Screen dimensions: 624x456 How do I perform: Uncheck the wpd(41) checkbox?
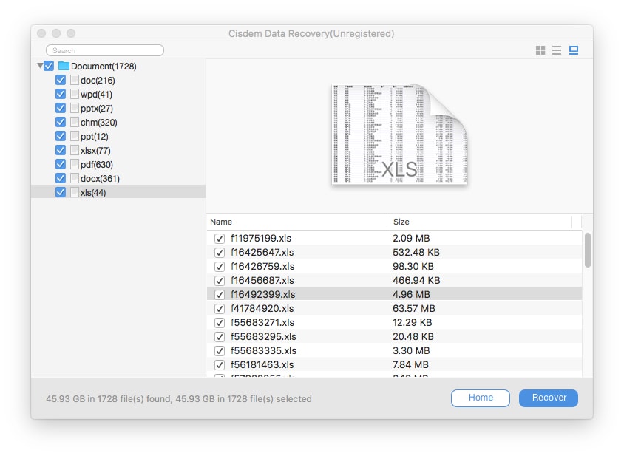click(61, 94)
